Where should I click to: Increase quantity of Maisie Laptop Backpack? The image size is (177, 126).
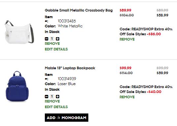tap(58, 97)
